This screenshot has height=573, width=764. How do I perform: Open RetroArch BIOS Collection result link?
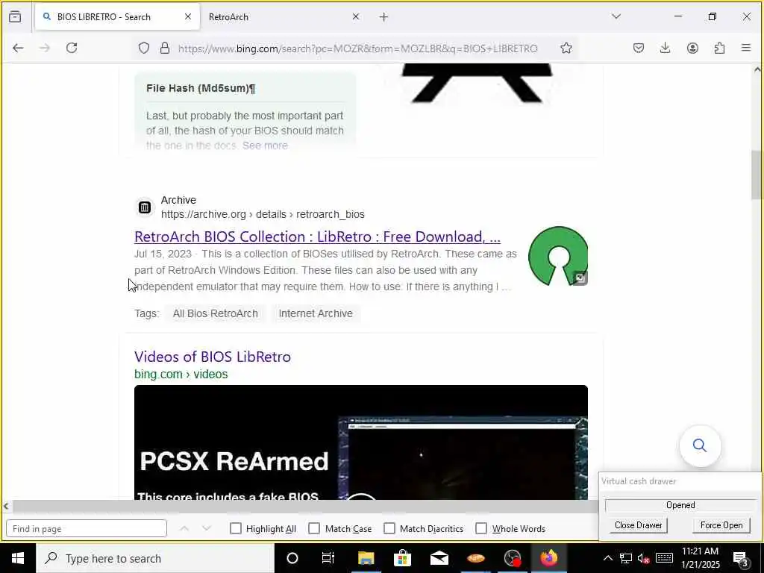(x=317, y=237)
